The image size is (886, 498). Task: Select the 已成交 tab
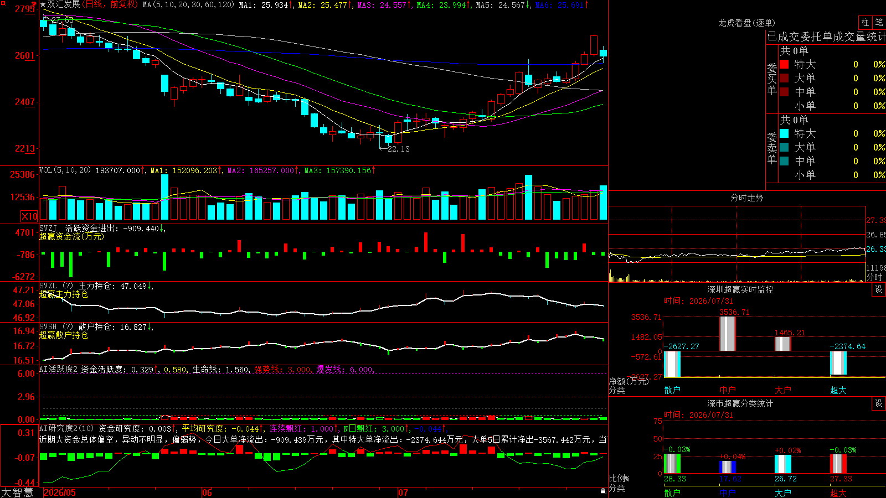(x=784, y=37)
